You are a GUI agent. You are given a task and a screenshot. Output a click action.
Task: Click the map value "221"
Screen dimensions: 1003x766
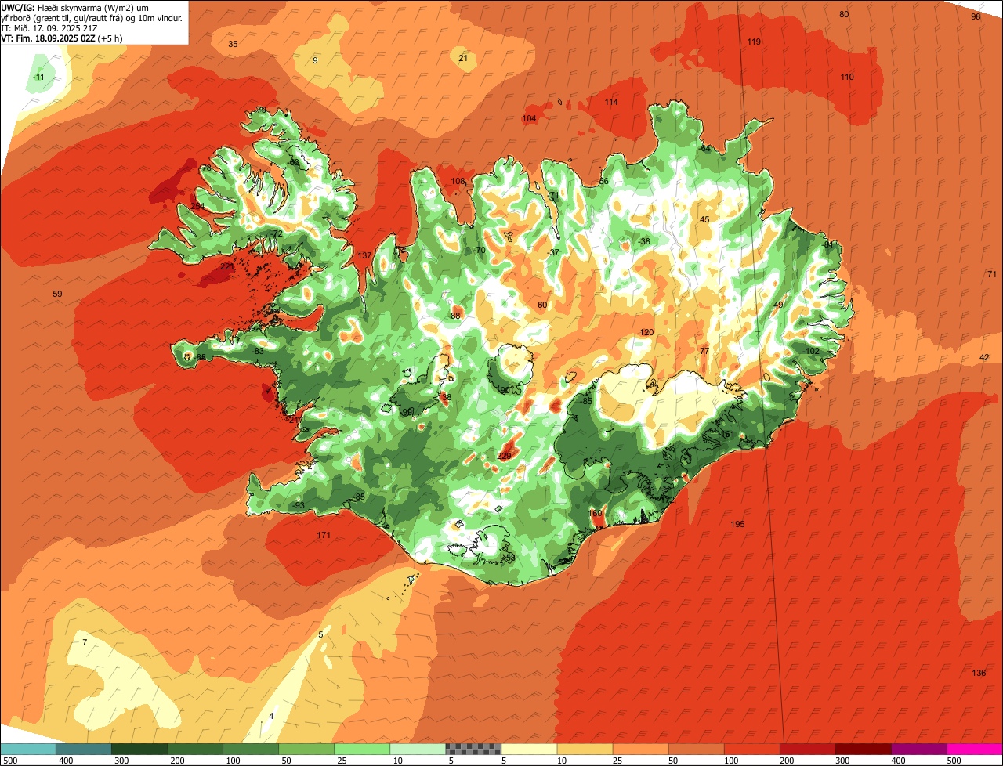[x=227, y=267]
